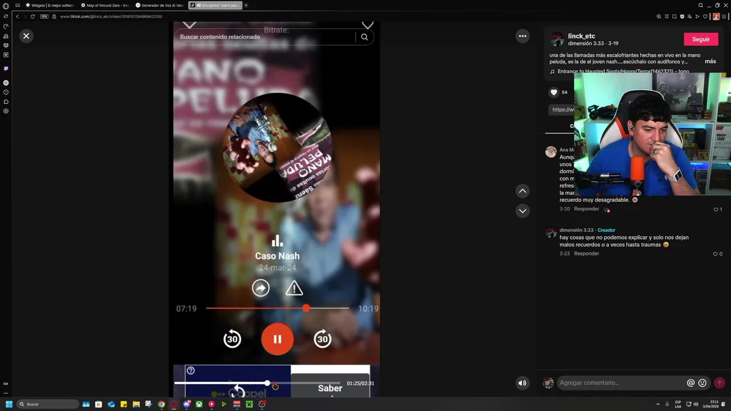
Task: Click the orange podcast progress slider knob
Action: pos(306,308)
